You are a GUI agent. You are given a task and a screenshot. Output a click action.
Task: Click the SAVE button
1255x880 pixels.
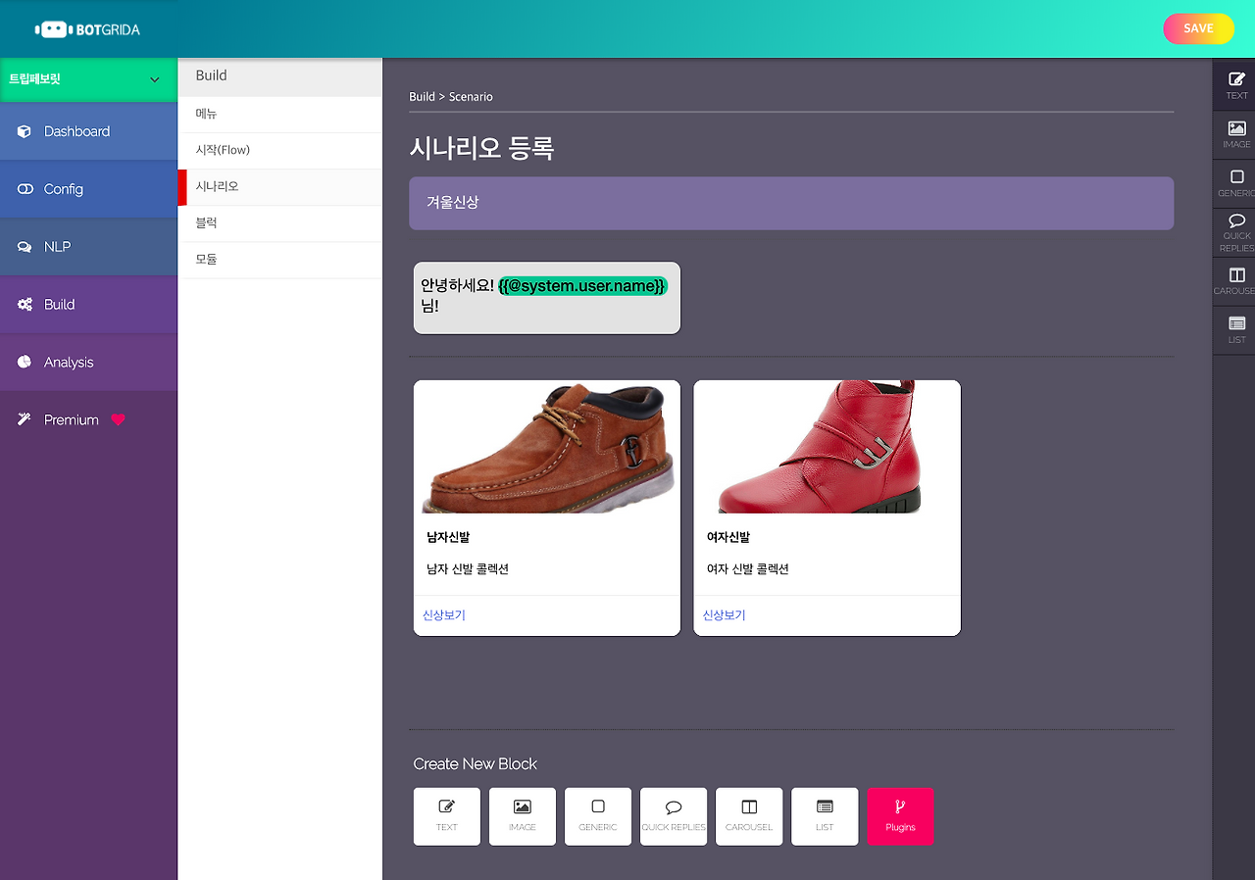[1198, 28]
